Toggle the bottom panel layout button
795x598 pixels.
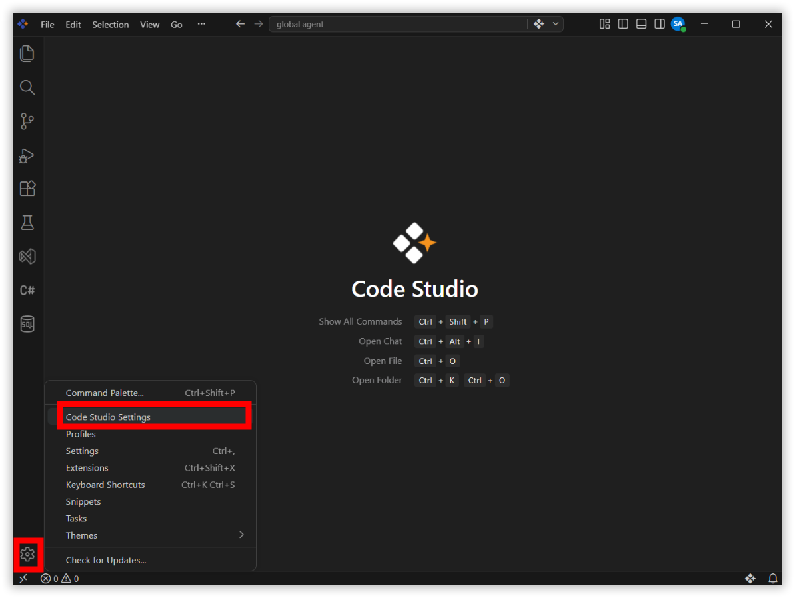pyautogui.click(x=641, y=24)
